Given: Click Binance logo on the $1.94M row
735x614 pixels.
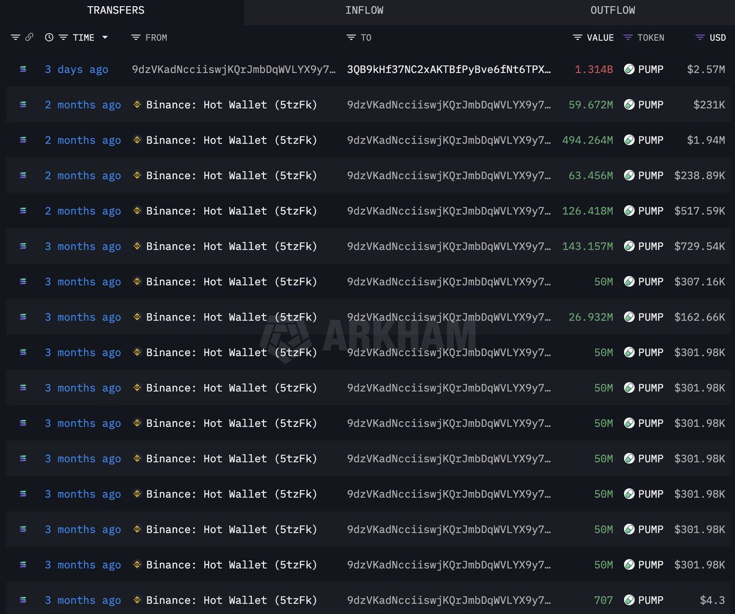Looking at the screenshot, I should click(138, 140).
